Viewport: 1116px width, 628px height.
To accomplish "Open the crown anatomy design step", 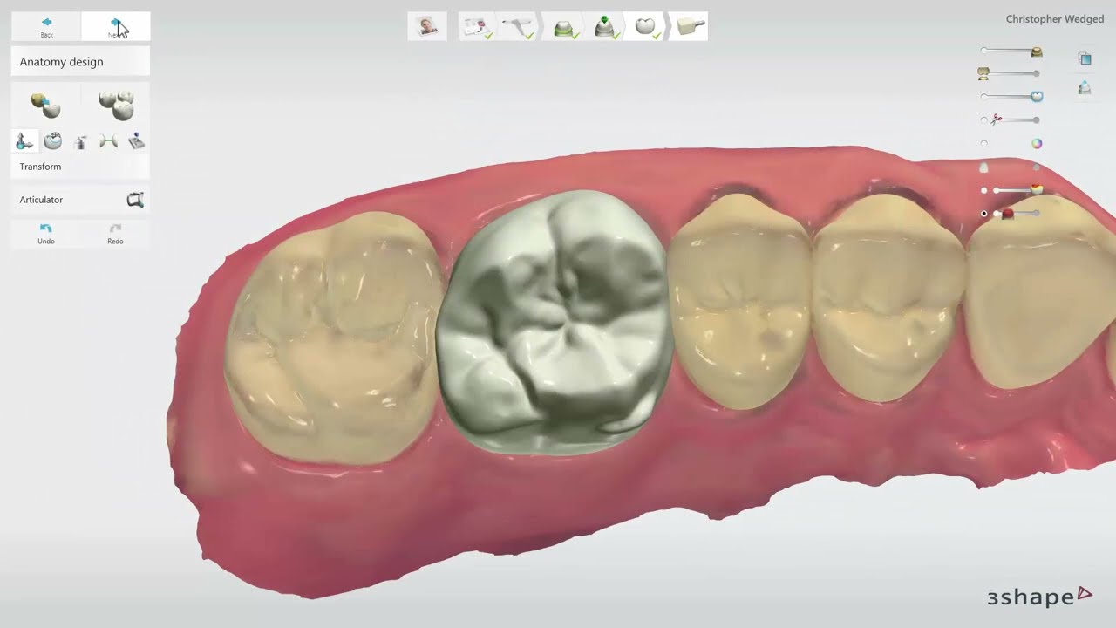I will coord(646,26).
